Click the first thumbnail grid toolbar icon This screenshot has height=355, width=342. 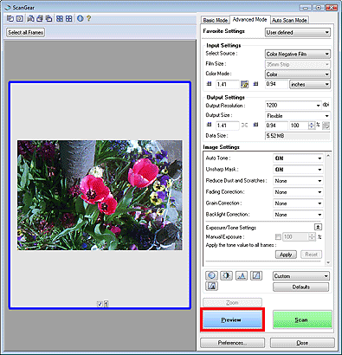60,19
